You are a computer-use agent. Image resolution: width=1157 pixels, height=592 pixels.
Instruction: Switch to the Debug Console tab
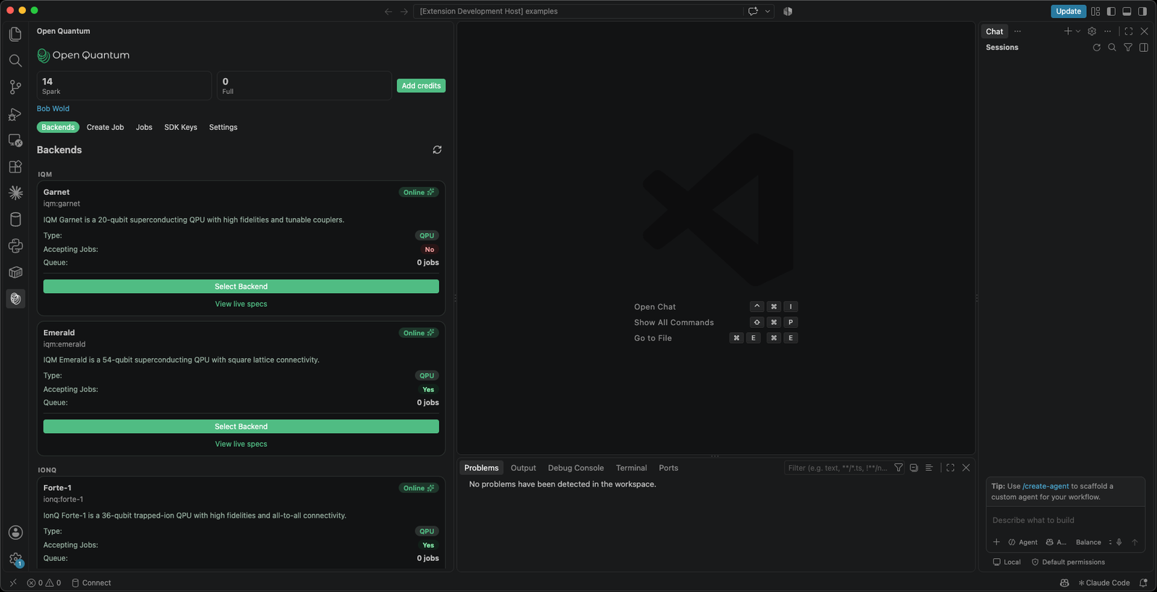click(x=576, y=468)
